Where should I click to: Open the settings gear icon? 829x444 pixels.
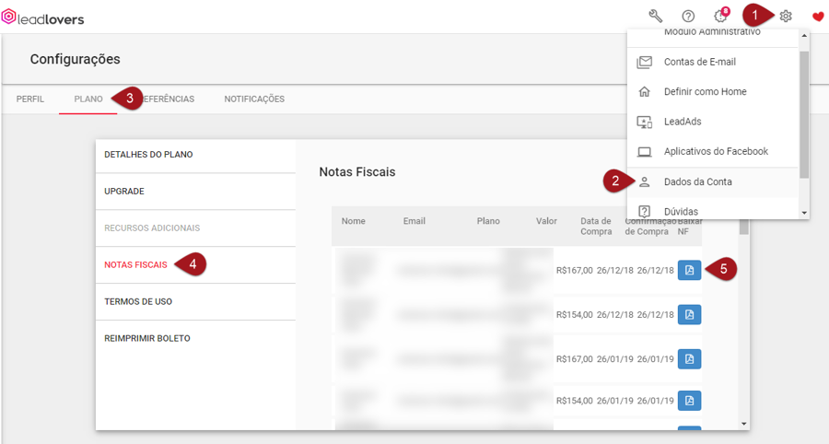coord(786,16)
